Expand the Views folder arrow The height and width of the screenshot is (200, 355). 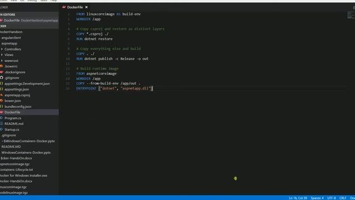2,54
